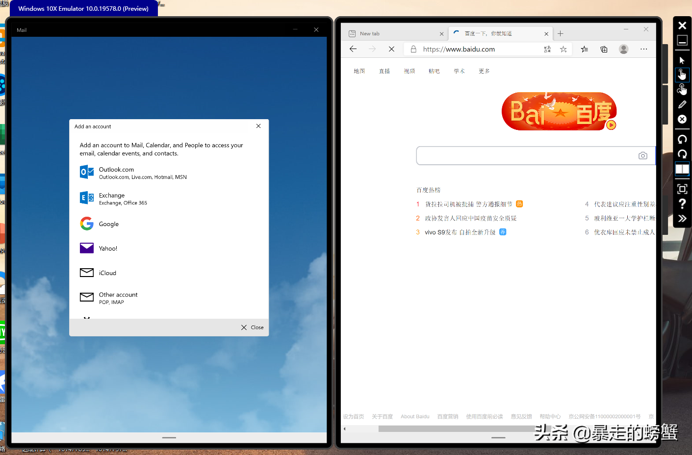The width and height of the screenshot is (692, 455).
Task: Click the Baidu logo doodle
Action: [x=559, y=111]
